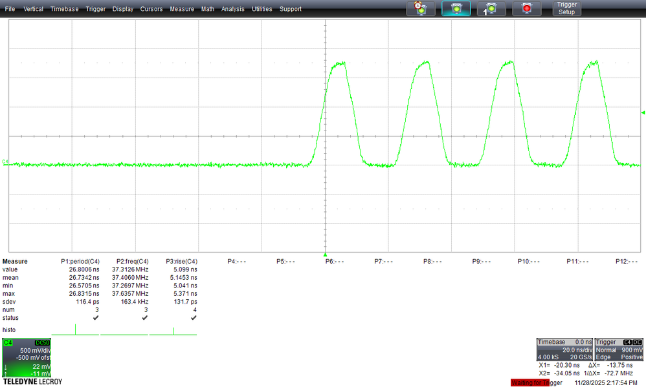Open the Math menu
This screenshot has width=646, height=387.
(x=208, y=8)
